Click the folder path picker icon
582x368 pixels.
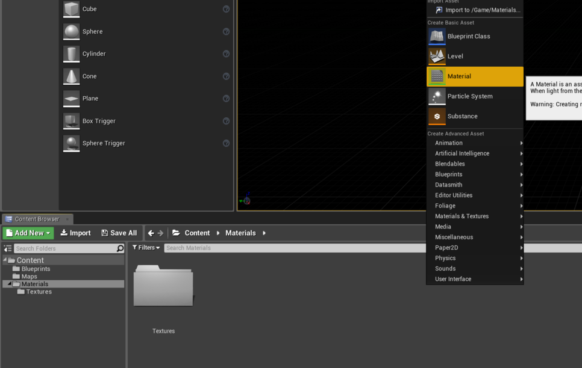[x=177, y=233]
